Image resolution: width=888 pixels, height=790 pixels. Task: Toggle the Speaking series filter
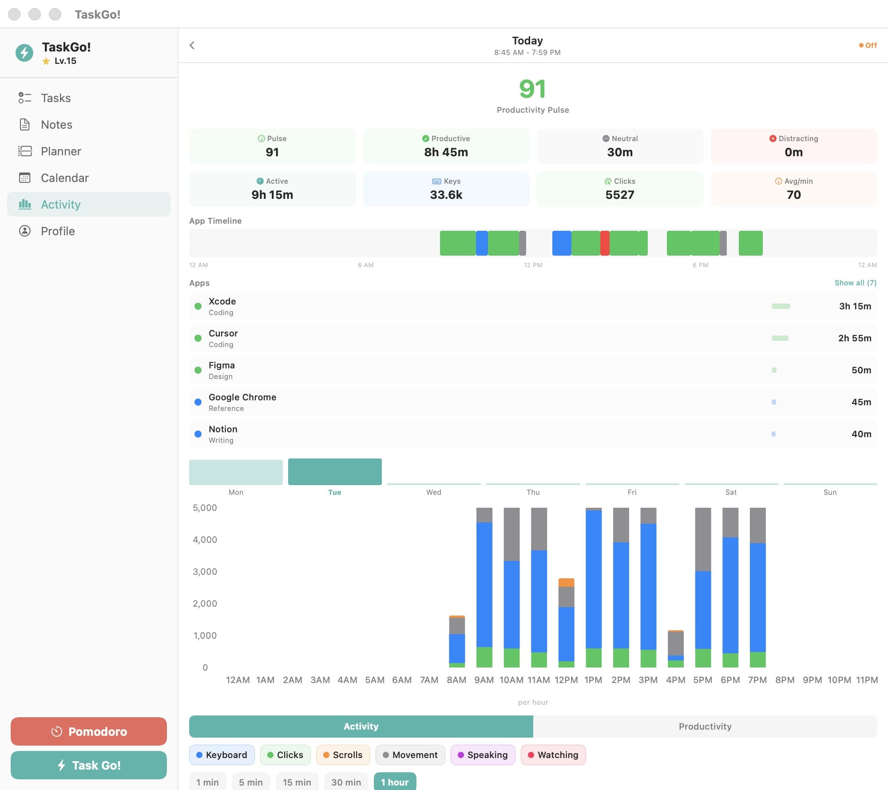coord(483,755)
